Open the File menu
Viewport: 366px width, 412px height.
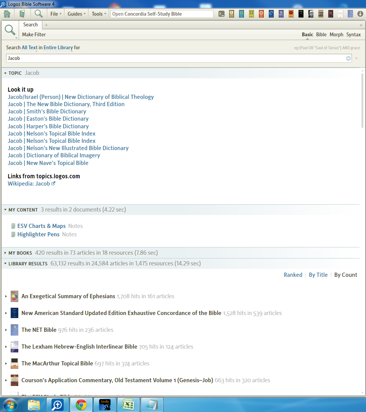coord(56,14)
